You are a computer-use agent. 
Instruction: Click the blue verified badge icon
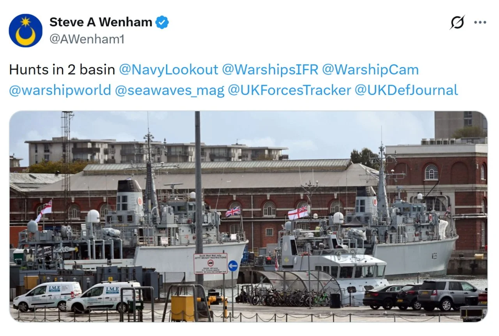coord(162,23)
